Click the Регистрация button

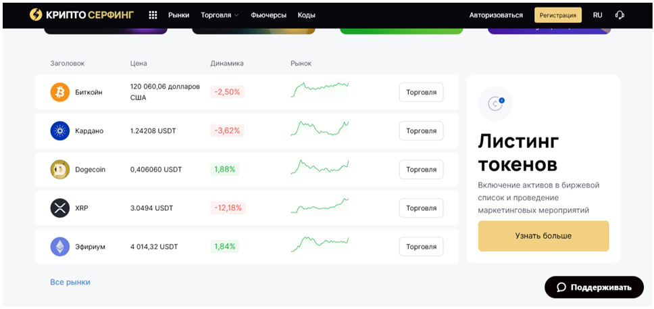558,15
